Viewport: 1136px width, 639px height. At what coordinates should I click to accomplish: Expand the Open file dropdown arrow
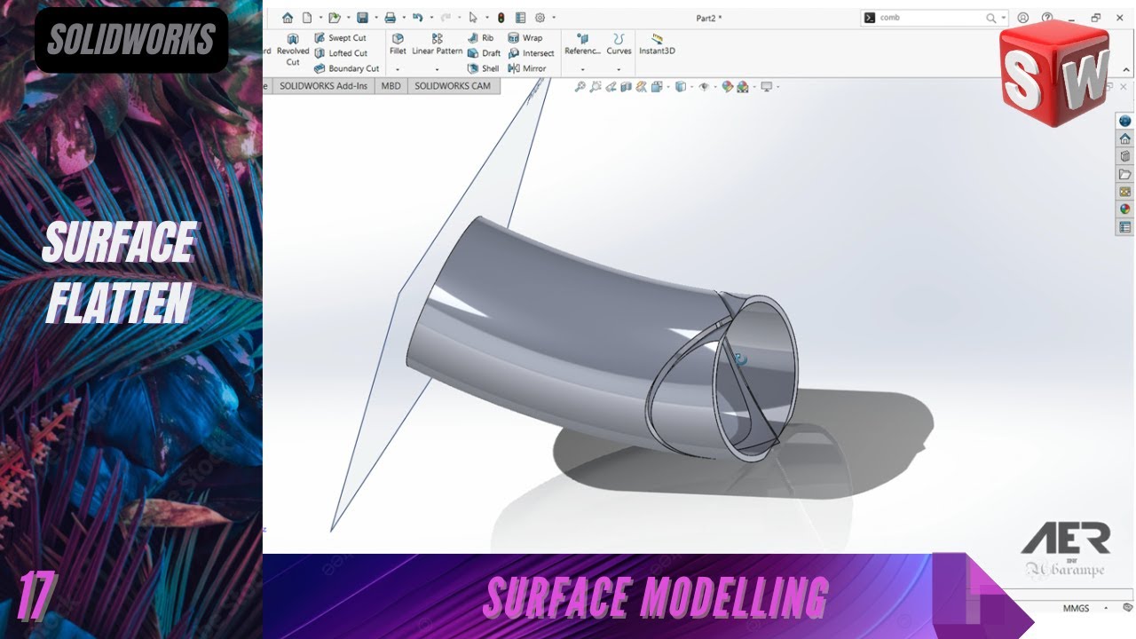(349, 18)
